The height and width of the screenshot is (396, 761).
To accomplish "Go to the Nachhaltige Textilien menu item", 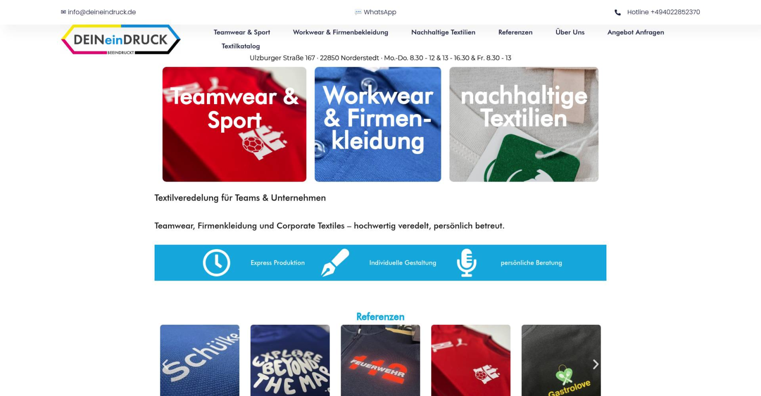I will point(443,32).
